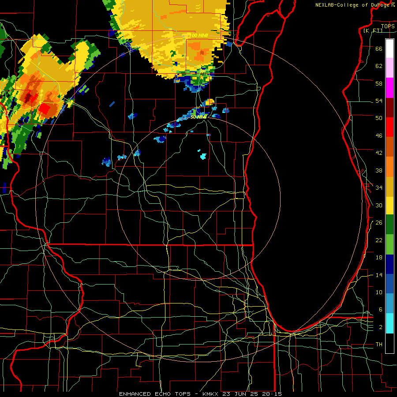This screenshot has width=397, height=397.
Task: Click the light green legend swatch
Action: point(390,244)
